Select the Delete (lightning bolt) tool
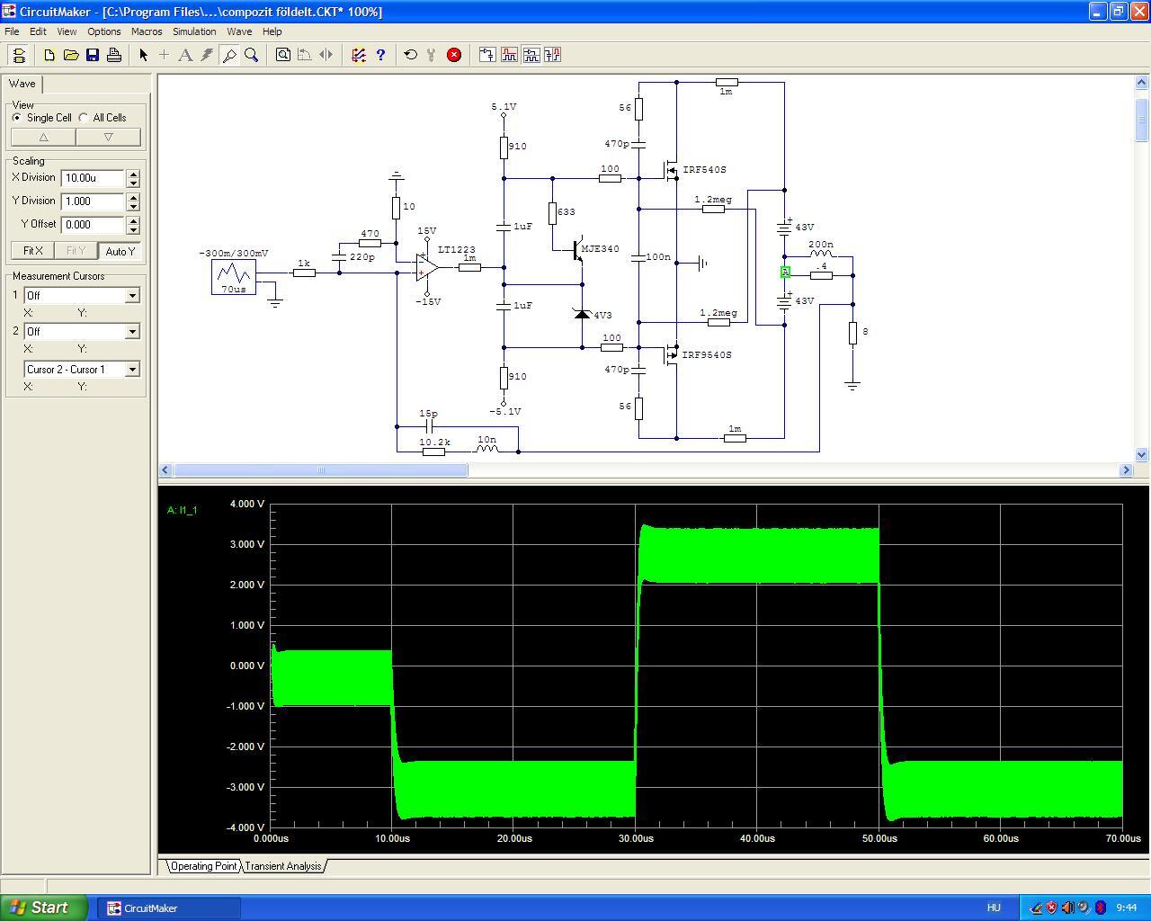Image resolution: width=1151 pixels, height=921 pixels. point(207,55)
